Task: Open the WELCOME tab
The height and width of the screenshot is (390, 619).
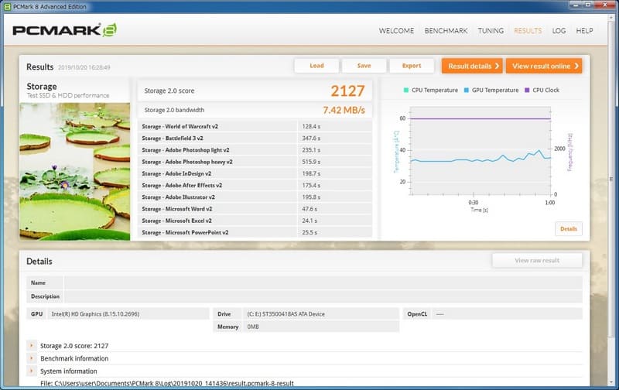Action: [396, 31]
